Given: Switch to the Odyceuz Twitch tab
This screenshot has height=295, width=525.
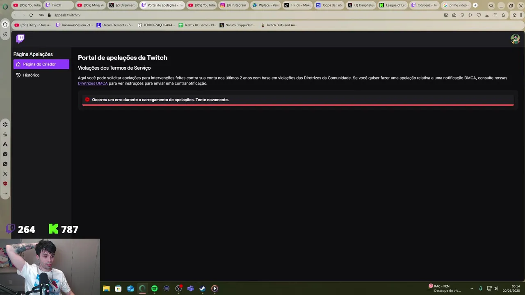Looking at the screenshot, I should tap(425, 5).
